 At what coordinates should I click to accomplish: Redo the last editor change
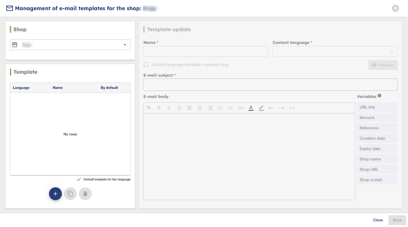click(x=281, y=108)
